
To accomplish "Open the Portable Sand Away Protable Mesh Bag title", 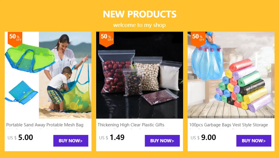I will click(x=45, y=125).
